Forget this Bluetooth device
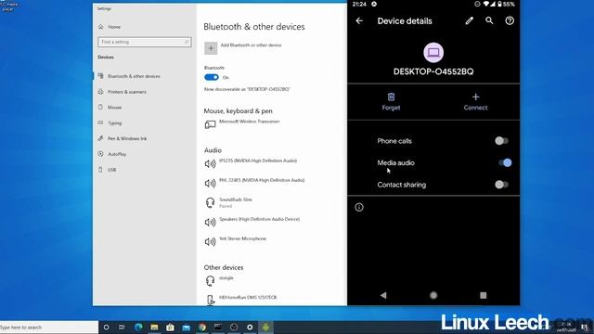 [391, 101]
